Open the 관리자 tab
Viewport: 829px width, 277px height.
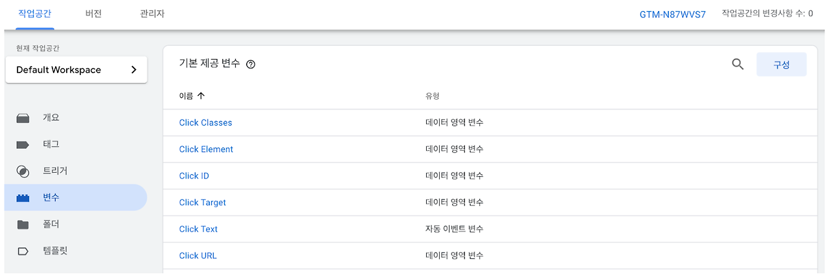click(152, 14)
